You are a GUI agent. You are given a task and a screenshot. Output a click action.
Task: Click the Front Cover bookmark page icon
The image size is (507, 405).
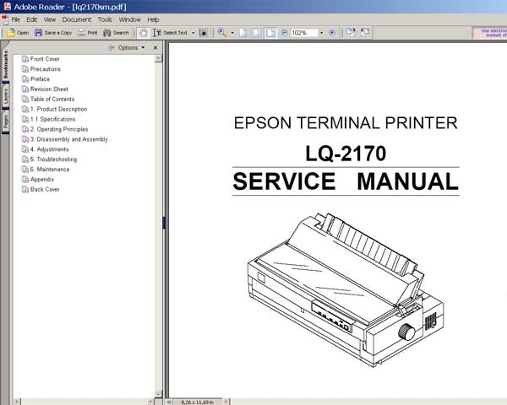click(25, 59)
